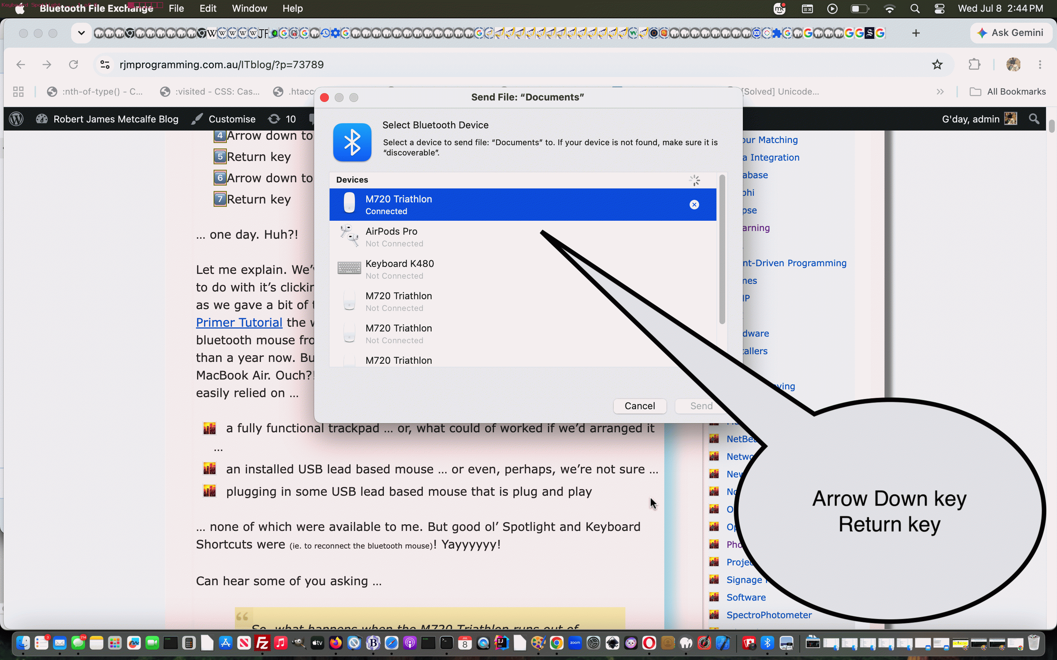
Task: Open the ':nth-of-type() - C...' bookmark
Action: [x=95, y=92]
